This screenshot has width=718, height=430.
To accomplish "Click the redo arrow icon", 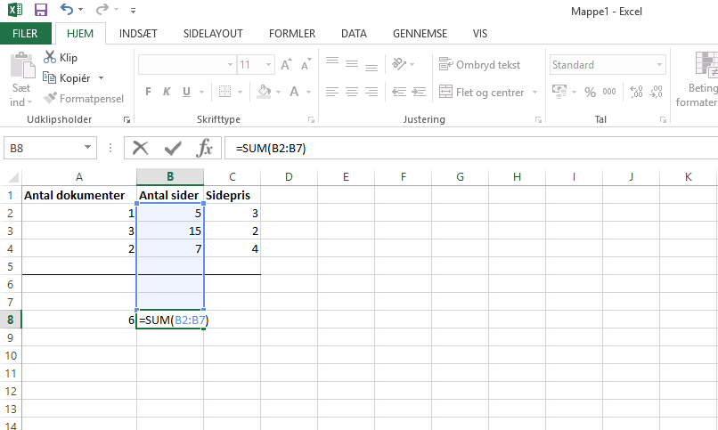I will click(102, 9).
